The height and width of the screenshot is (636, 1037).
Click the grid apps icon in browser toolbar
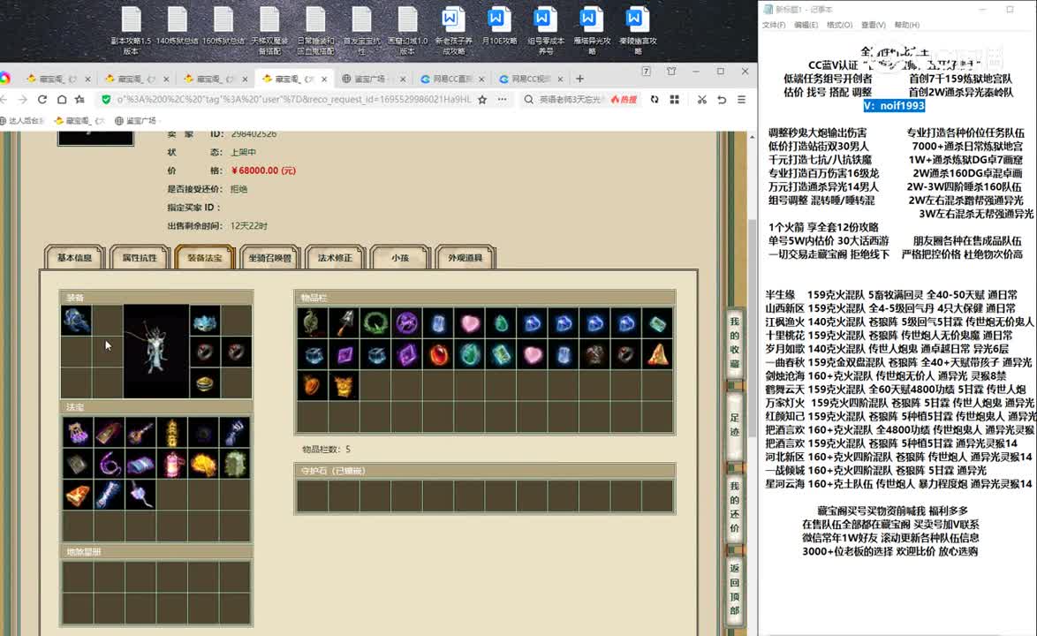pos(675,99)
